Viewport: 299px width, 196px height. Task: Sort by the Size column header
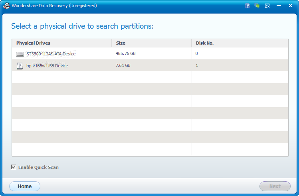tap(152, 43)
